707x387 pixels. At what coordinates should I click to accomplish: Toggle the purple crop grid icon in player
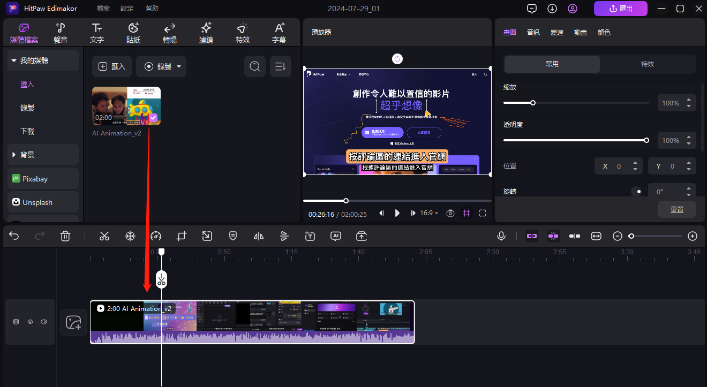click(x=467, y=213)
